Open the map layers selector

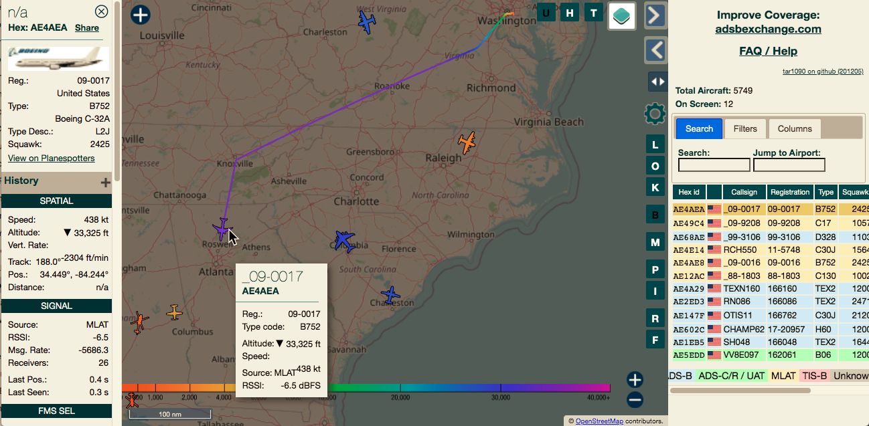[x=621, y=16]
